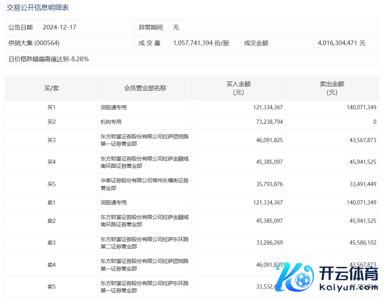Screen dimensions: 384x300
Task: Click the stock name 供销大集 (000564)
Action: pyautogui.click(x=34, y=43)
